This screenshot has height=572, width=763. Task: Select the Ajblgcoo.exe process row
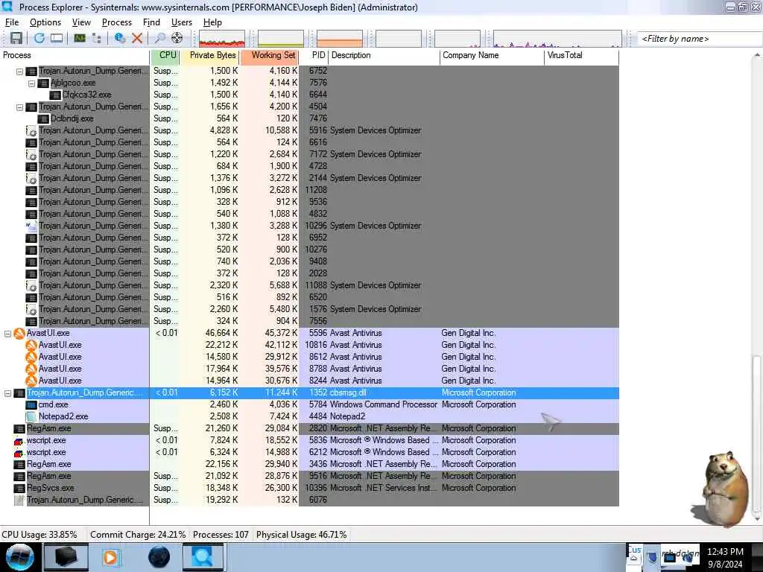pyautogui.click(x=309, y=83)
